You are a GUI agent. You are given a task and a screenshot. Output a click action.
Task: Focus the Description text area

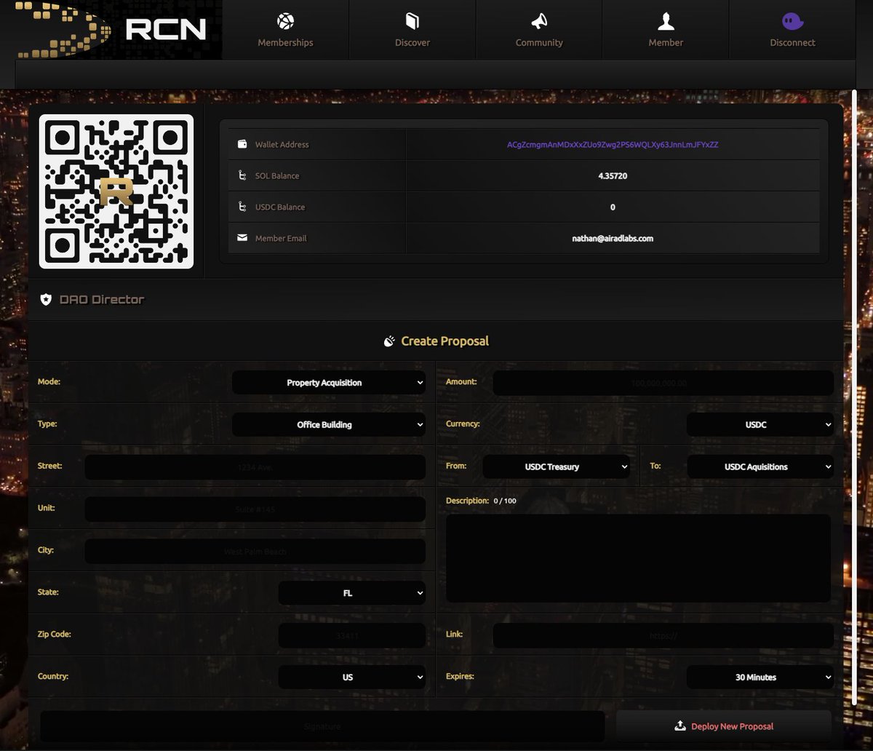point(638,558)
